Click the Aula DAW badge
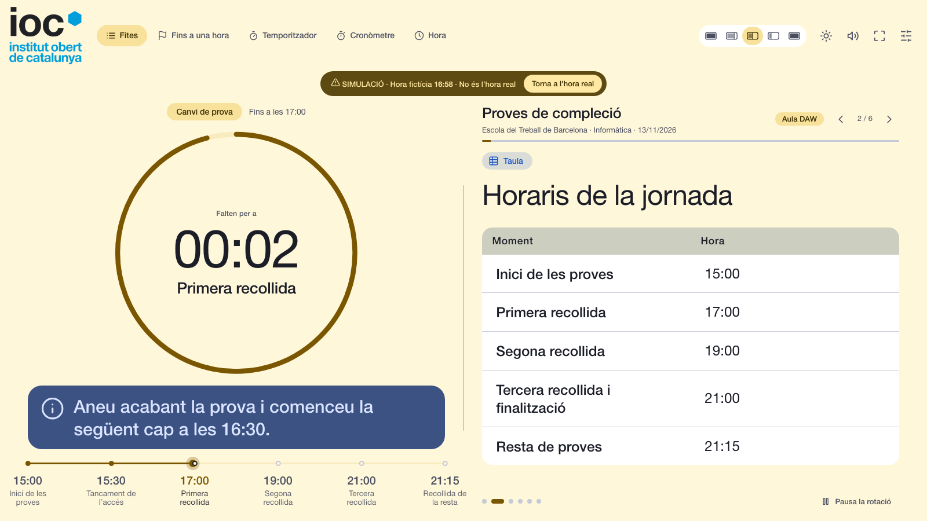 pos(800,119)
